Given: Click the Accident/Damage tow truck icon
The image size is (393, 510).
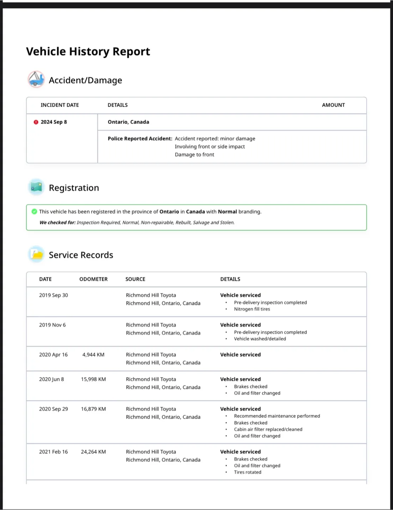Looking at the screenshot, I should pyautogui.click(x=36, y=79).
